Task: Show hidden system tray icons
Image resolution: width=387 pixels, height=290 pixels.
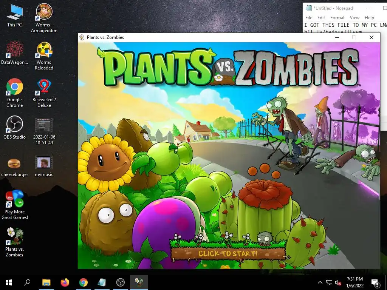Action: (320, 282)
